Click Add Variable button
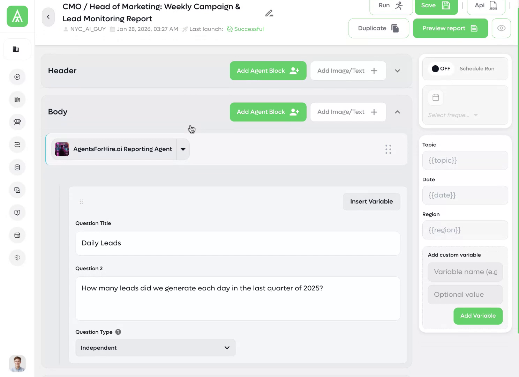This screenshot has width=519, height=377. pos(478,316)
